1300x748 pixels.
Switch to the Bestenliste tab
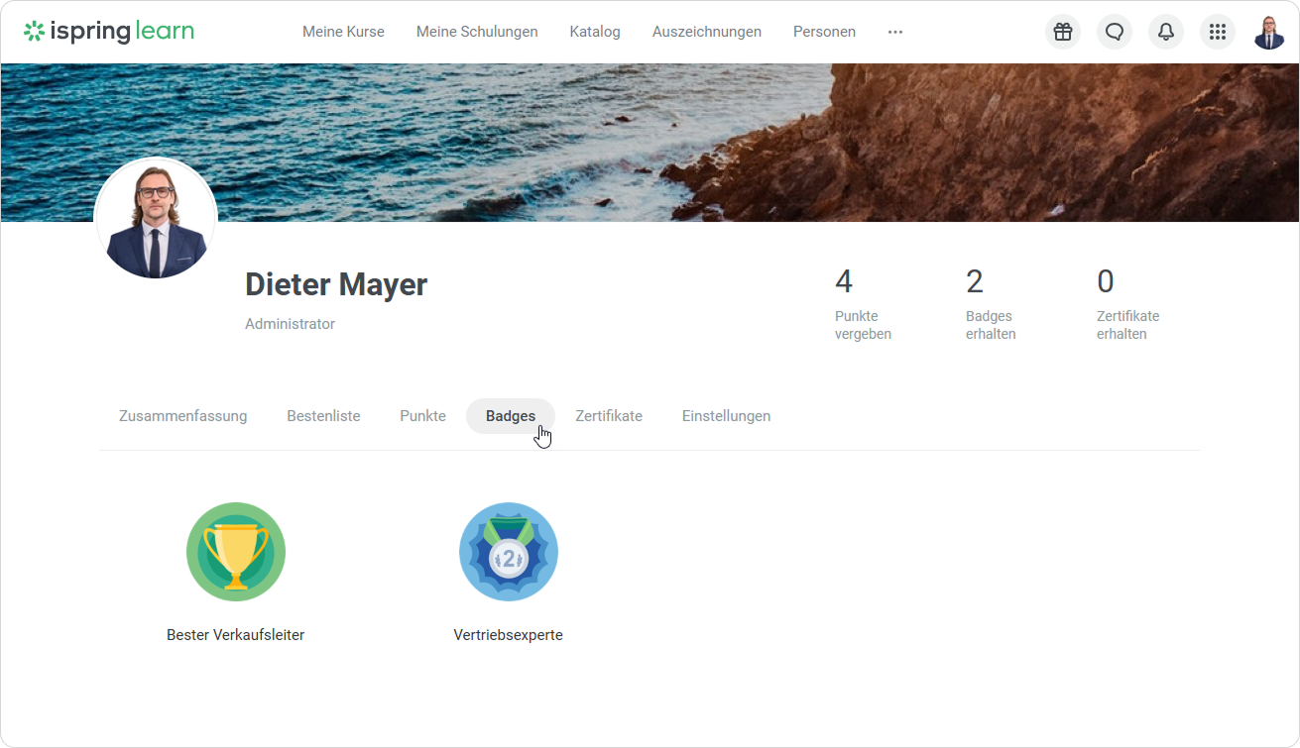click(323, 416)
